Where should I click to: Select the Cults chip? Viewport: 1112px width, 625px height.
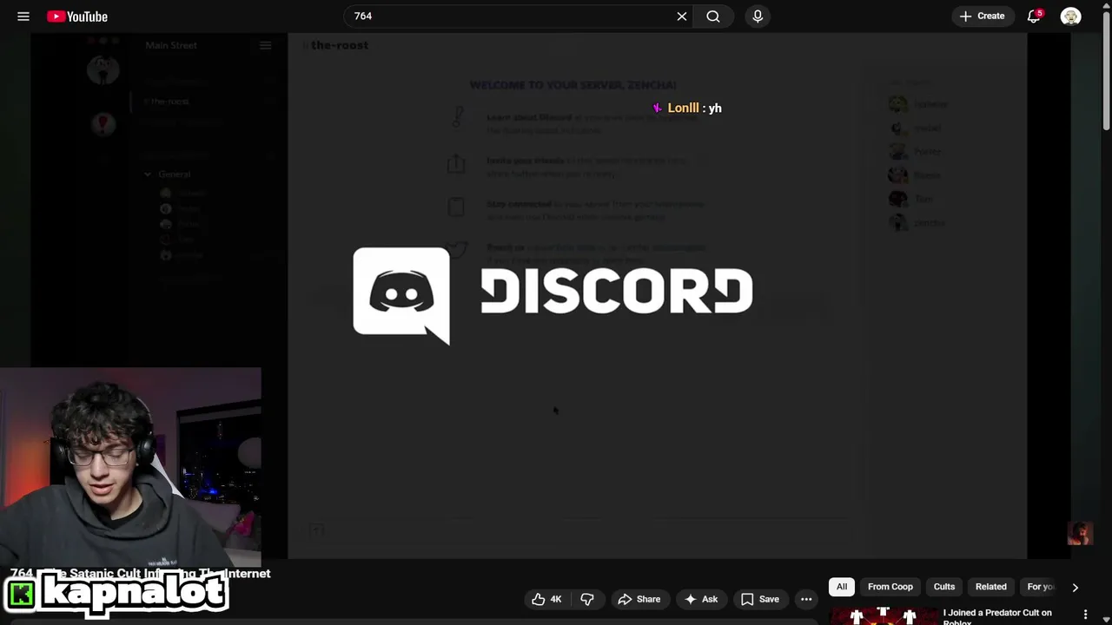pos(944,587)
